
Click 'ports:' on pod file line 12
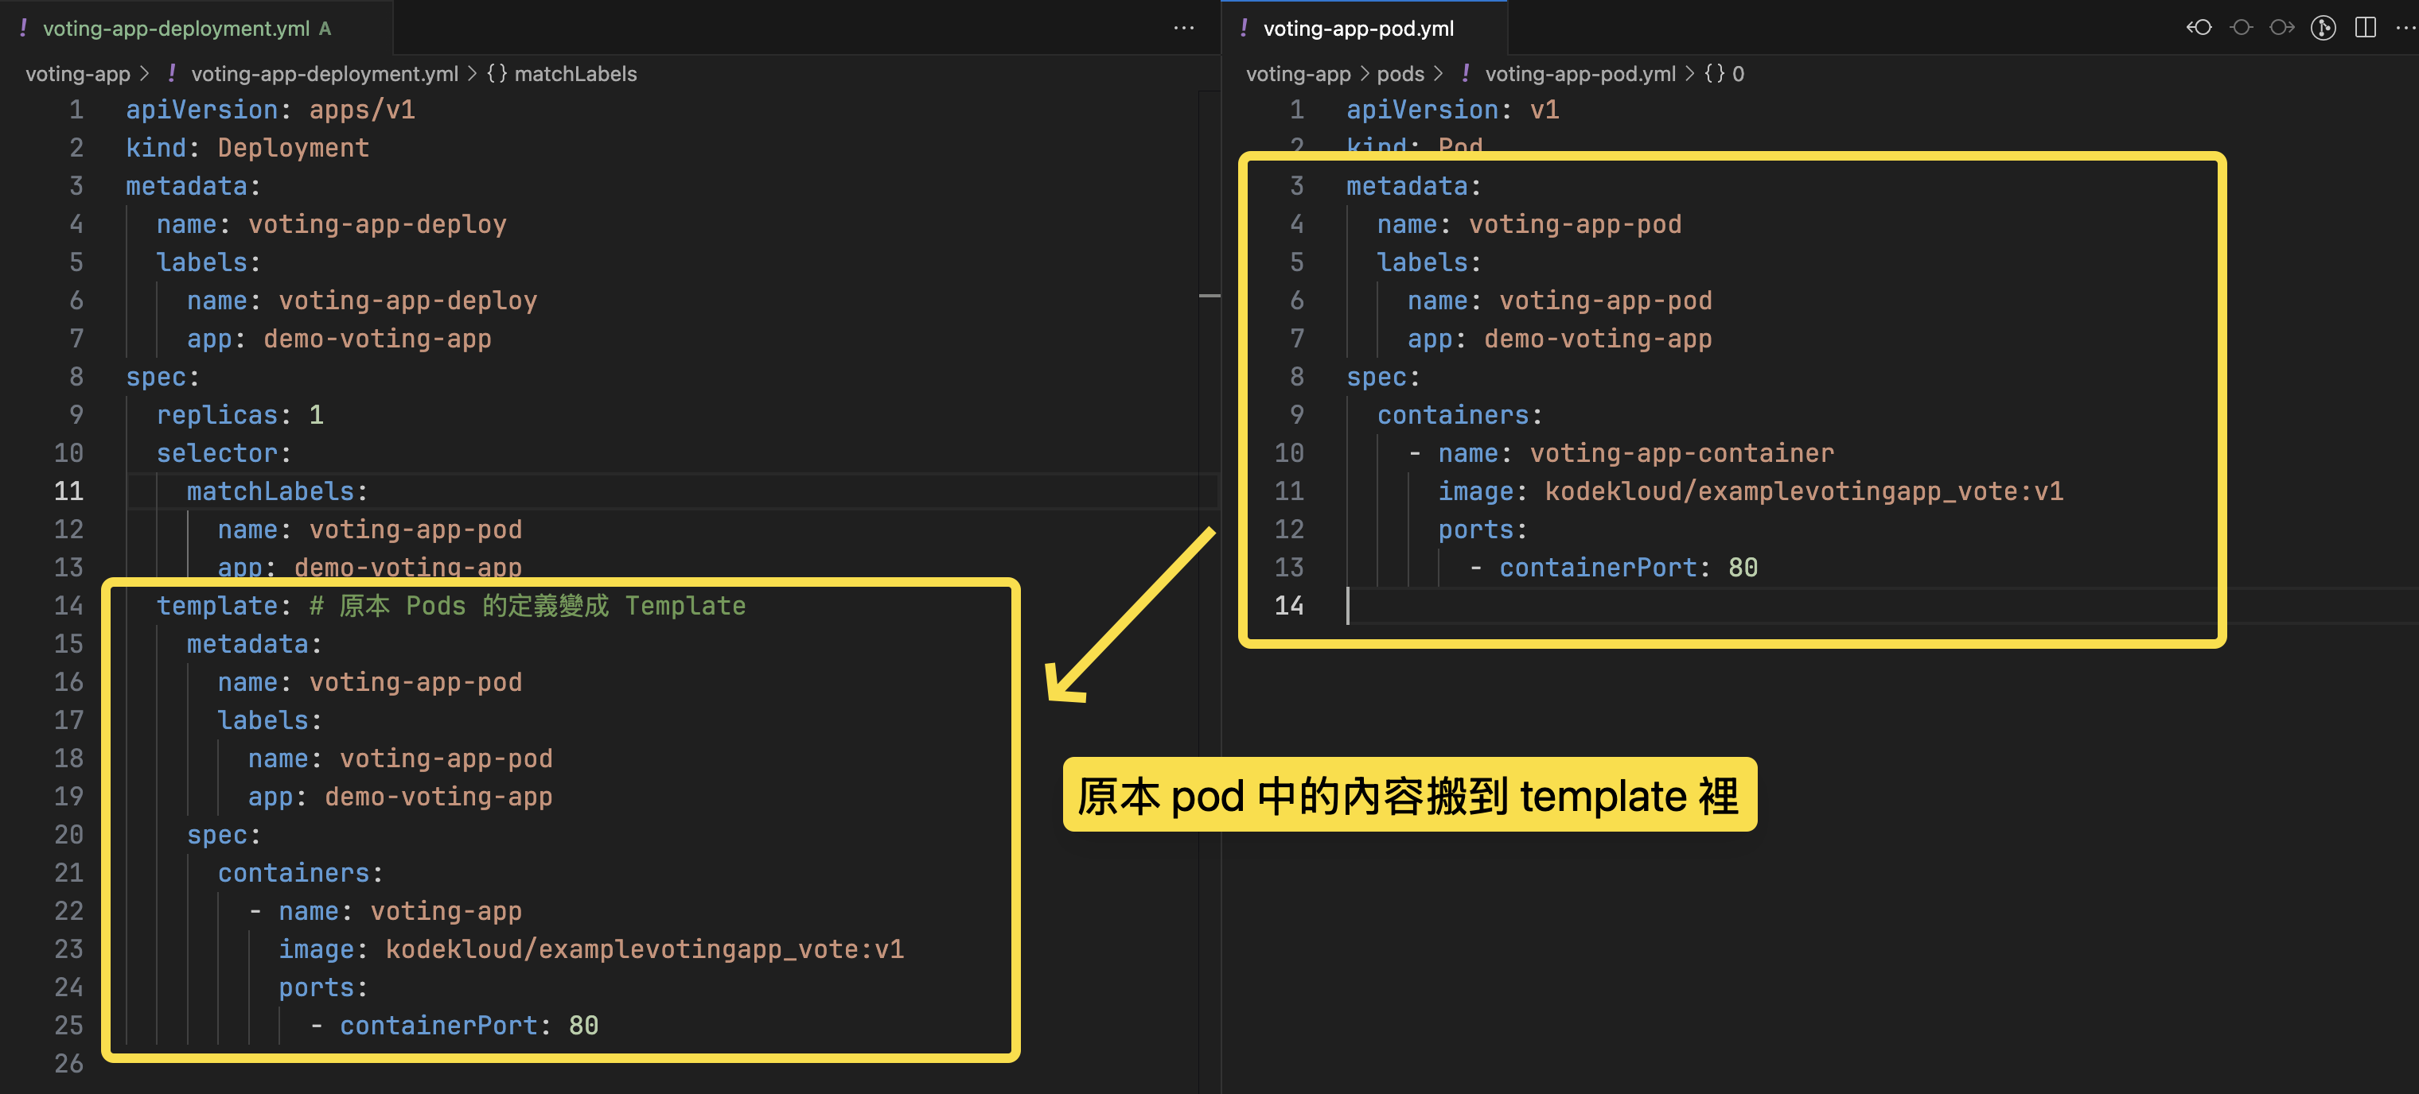1484,530
